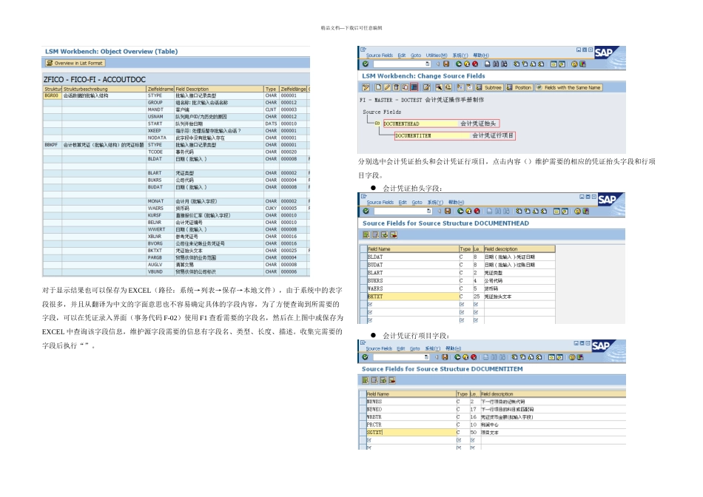Open 系统(Y) menu in DOCUMENTITEM window
The height and width of the screenshot is (497, 703).
pyautogui.click(x=433, y=348)
